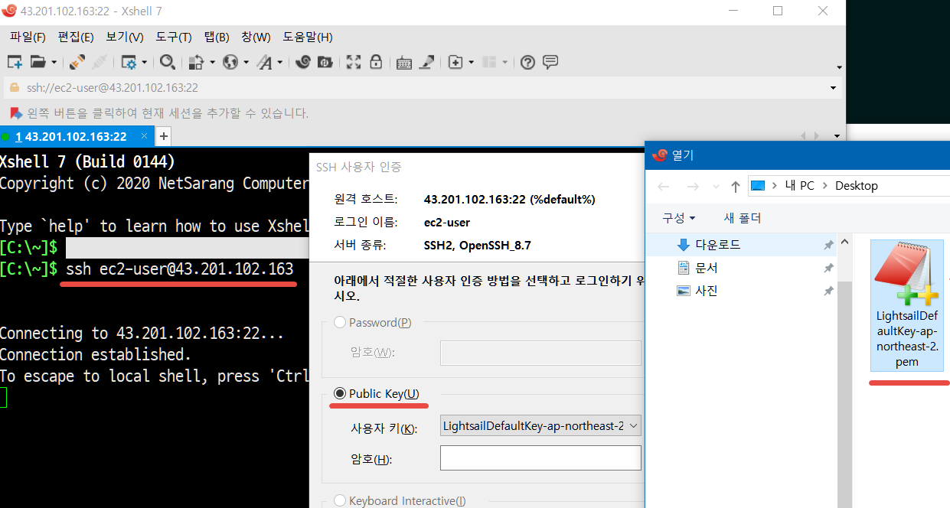This screenshot has height=508, width=950.
Task: Open the 창(W) menu
Action: click(x=256, y=37)
